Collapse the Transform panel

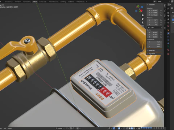(x=151, y=5)
